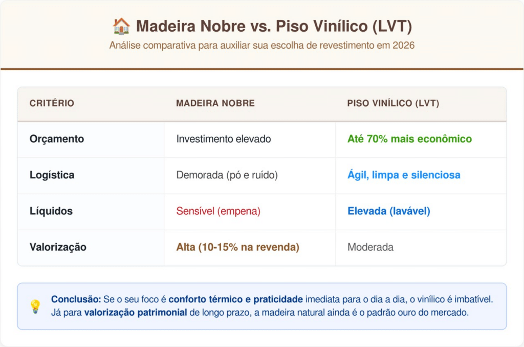Screen dimensions: 524x347
Task: Click the blue Ágil, limpa e silenciosa text
Action: pyautogui.click(x=404, y=175)
